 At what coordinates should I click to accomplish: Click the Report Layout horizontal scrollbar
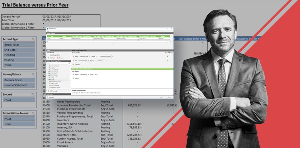[109, 42]
